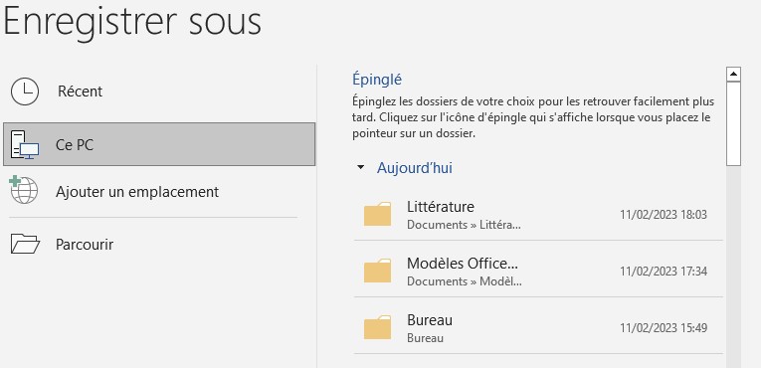Click the Bureau folder icon

pos(378,327)
